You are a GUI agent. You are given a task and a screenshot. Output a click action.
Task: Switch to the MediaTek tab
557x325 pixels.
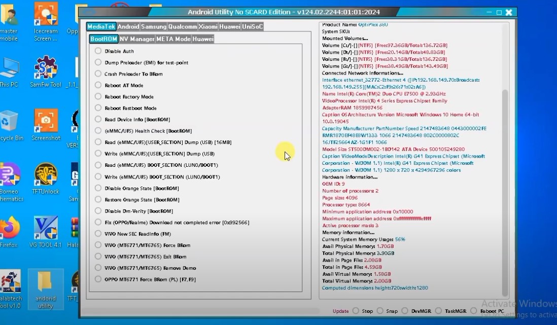pos(101,26)
